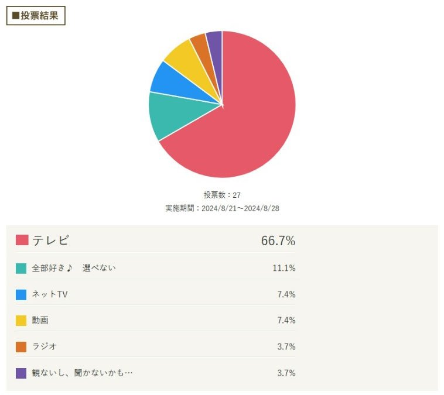Click the 11.1% percentage value
Viewport: 444px width, 395px height.
284,268
